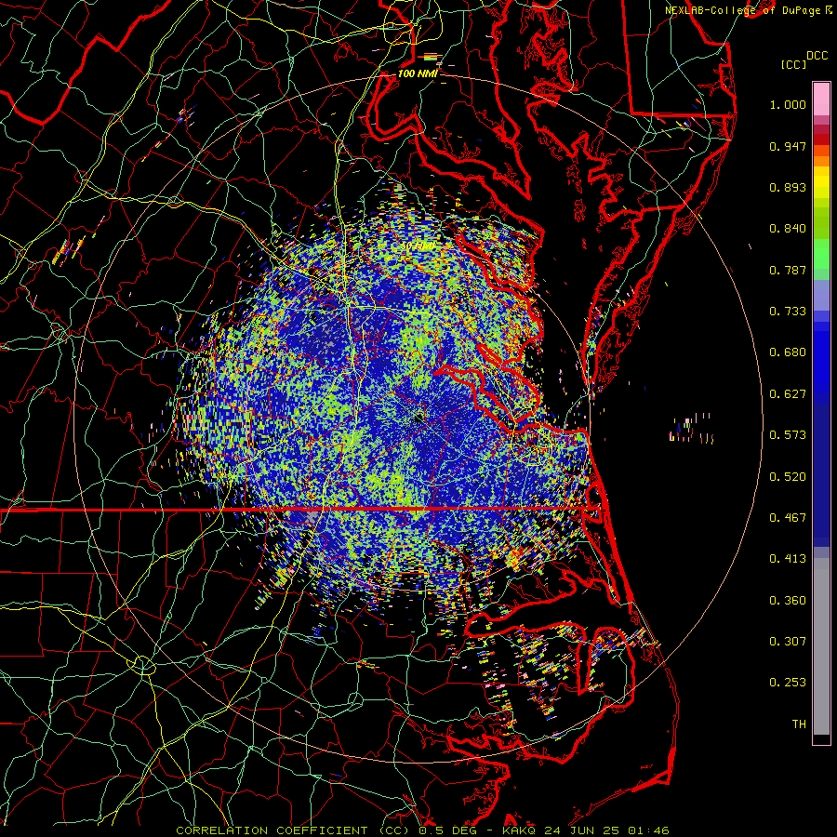The image size is (837, 837).
Task: Click the 0.893 legend value
Action: (x=788, y=187)
